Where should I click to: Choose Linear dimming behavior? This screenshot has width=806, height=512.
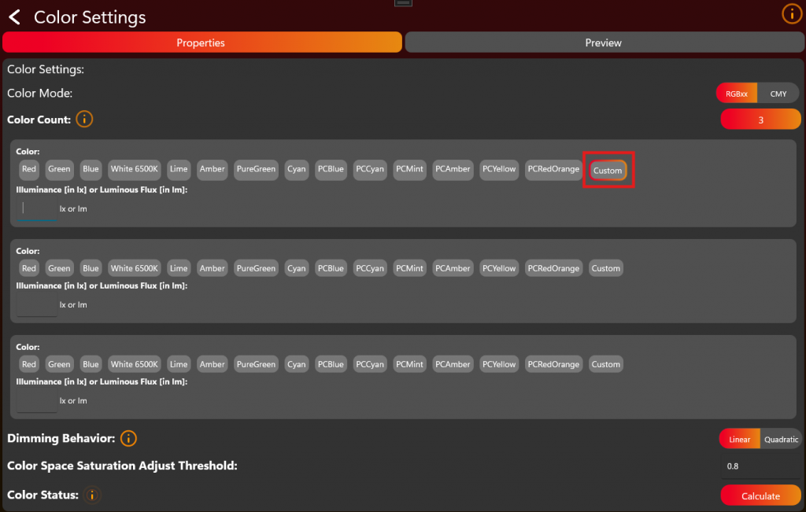[740, 440]
